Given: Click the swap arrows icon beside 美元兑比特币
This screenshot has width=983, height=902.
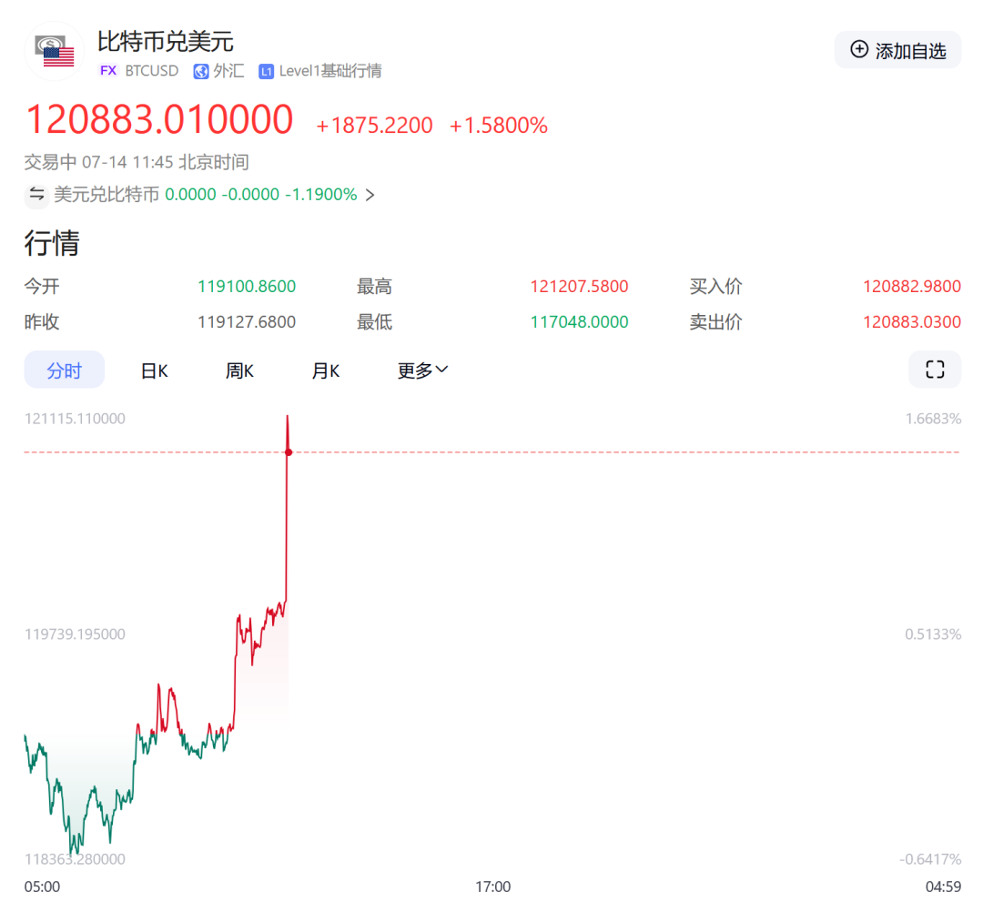Looking at the screenshot, I should (37, 195).
